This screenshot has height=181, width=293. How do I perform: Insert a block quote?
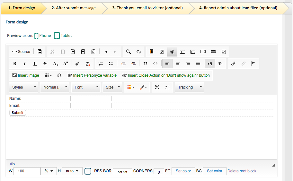coord(145,64)
